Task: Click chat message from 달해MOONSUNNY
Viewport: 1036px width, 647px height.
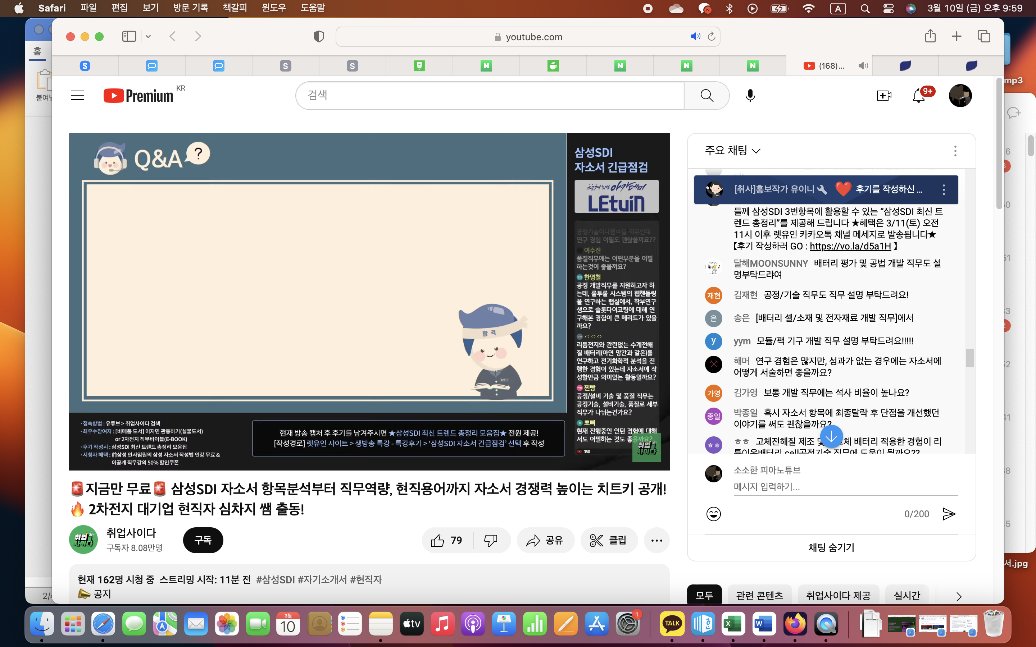Action: pos(831,269)
